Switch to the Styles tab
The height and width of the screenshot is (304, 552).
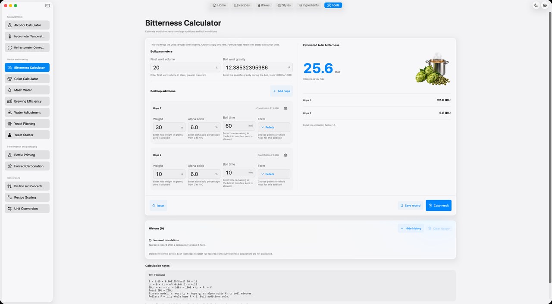click(284, 5)
